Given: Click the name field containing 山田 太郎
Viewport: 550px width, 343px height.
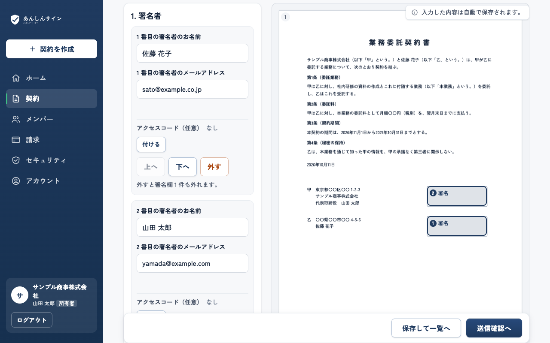Looking at the screenshot, I should pos(192,227).
